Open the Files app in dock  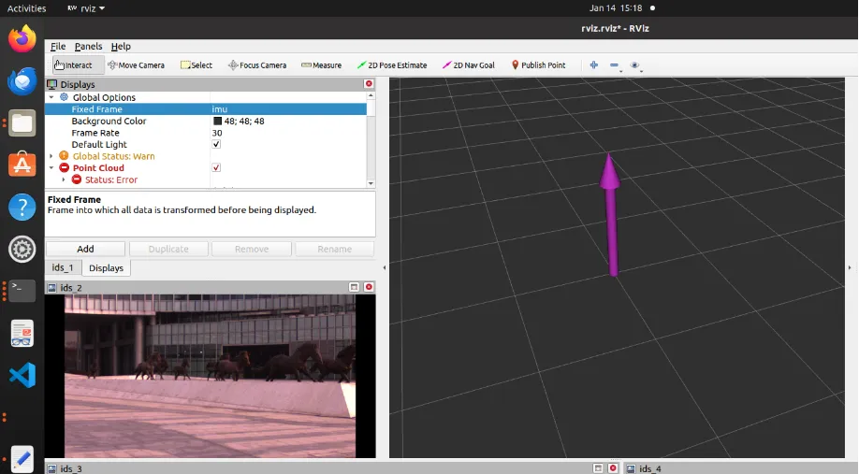(22, 122)
